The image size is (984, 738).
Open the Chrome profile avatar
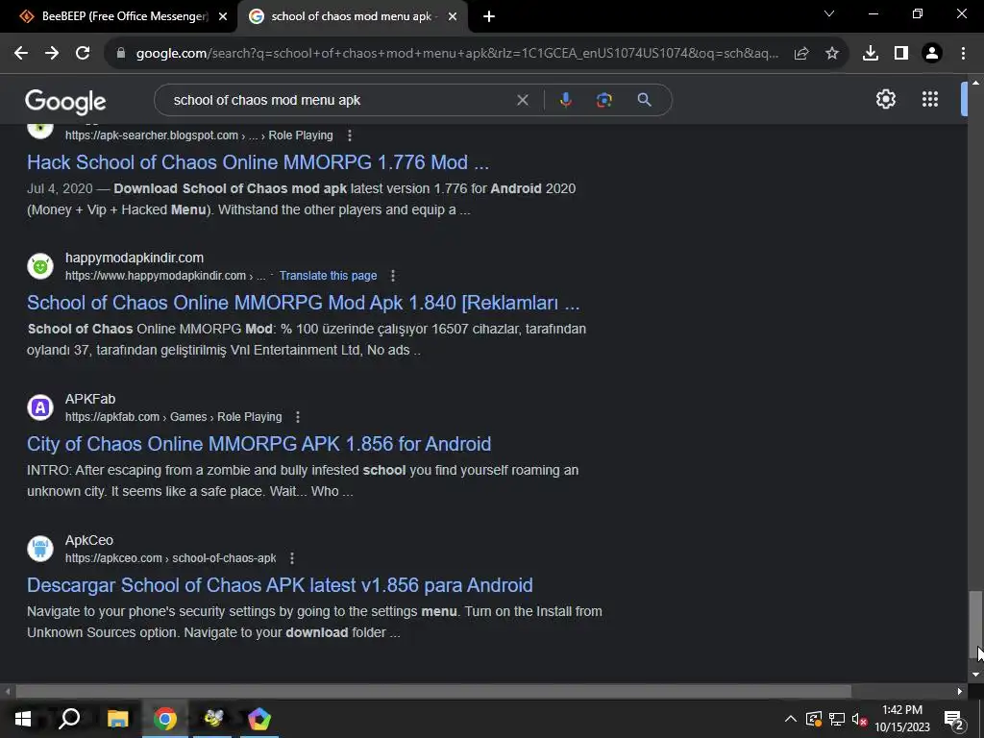(932, 54)
